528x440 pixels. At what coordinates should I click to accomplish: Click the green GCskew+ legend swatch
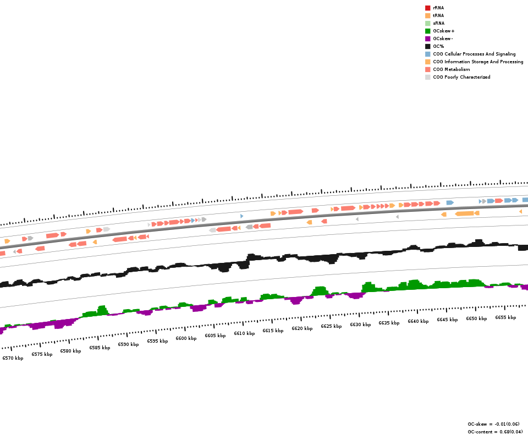pyautogui.click(x=427, y=31)
